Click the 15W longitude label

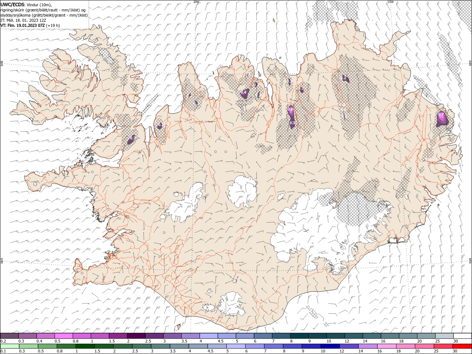pyautogui.click(x=391, y=2)
